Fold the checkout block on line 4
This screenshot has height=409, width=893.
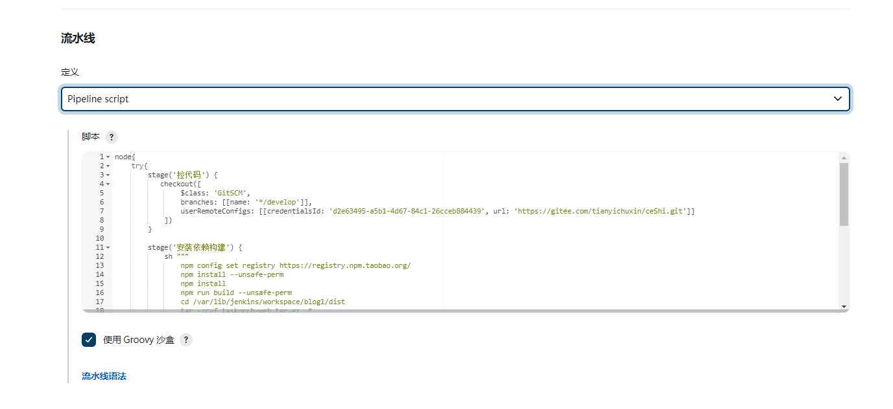coord(108,184)
